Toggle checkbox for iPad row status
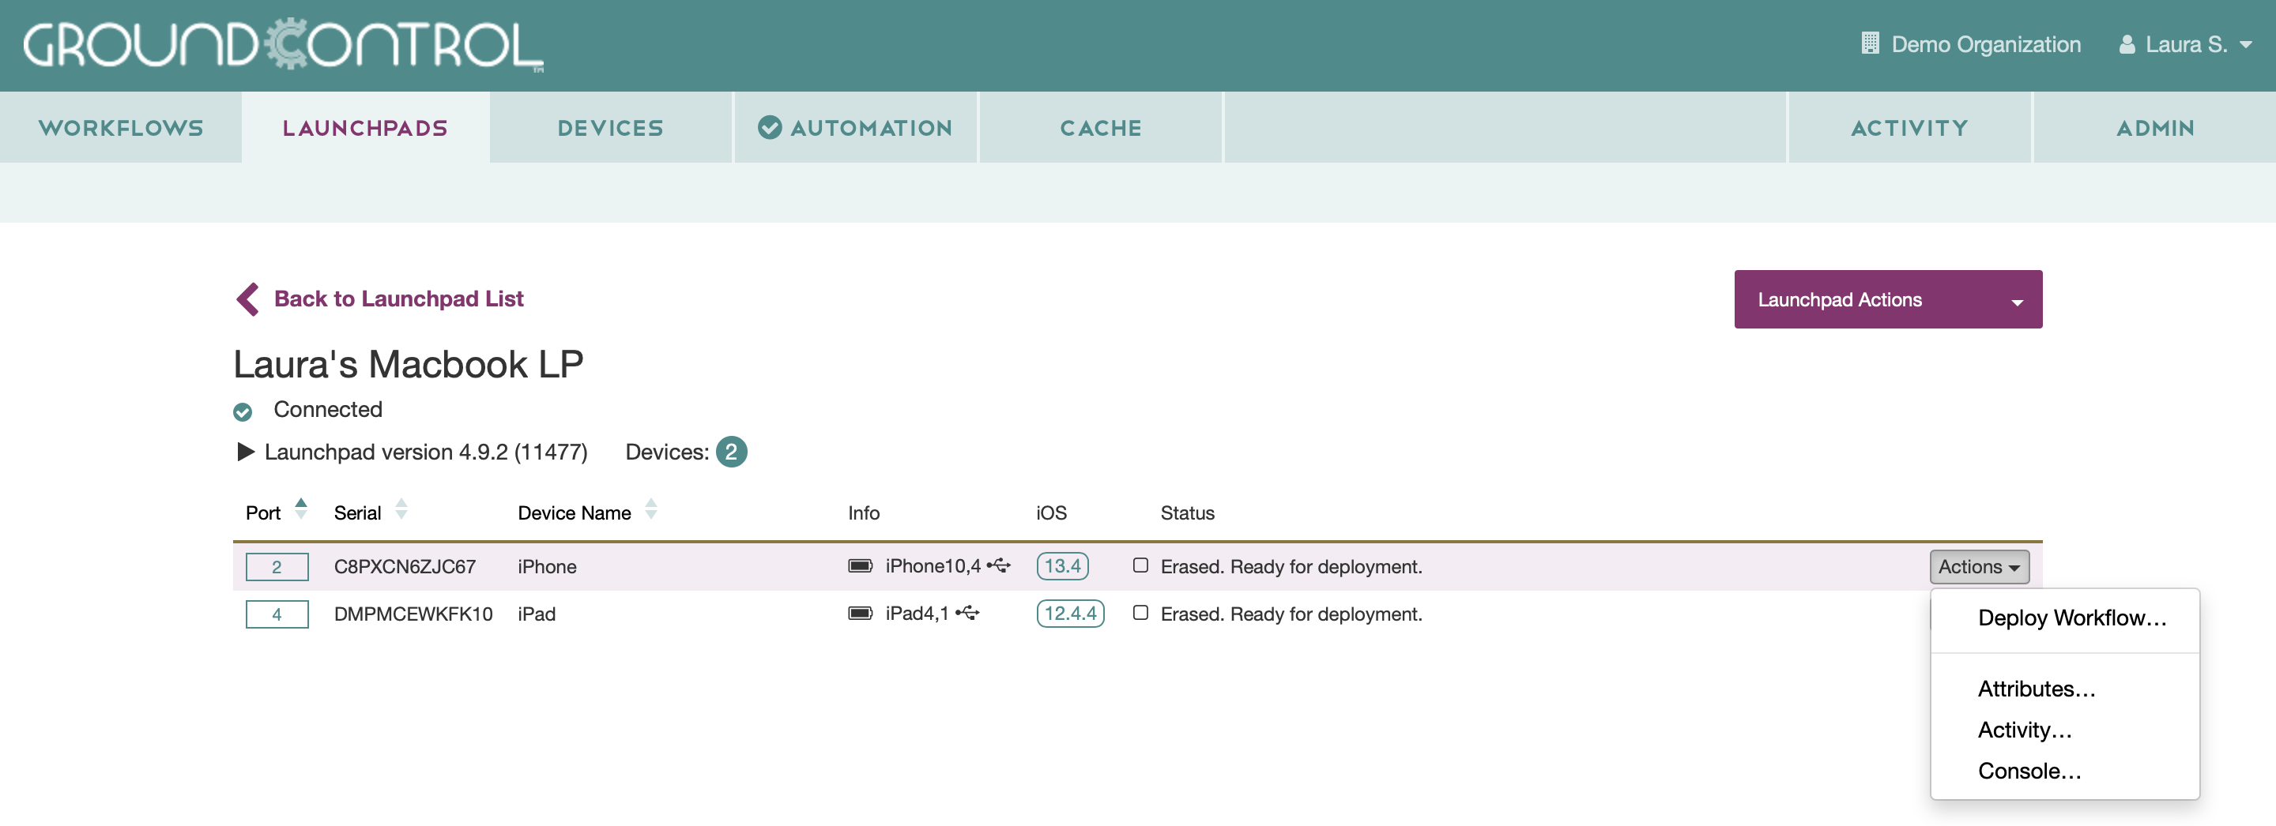2276x826 pixels. point(1140,613)
